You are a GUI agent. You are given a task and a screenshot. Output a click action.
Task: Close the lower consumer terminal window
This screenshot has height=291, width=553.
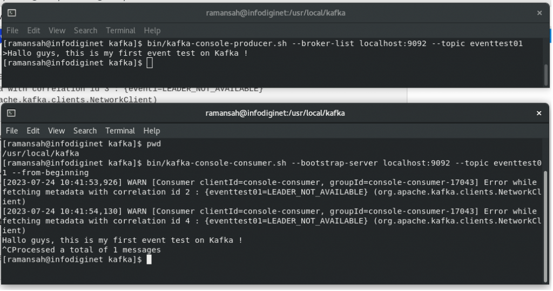539,113
